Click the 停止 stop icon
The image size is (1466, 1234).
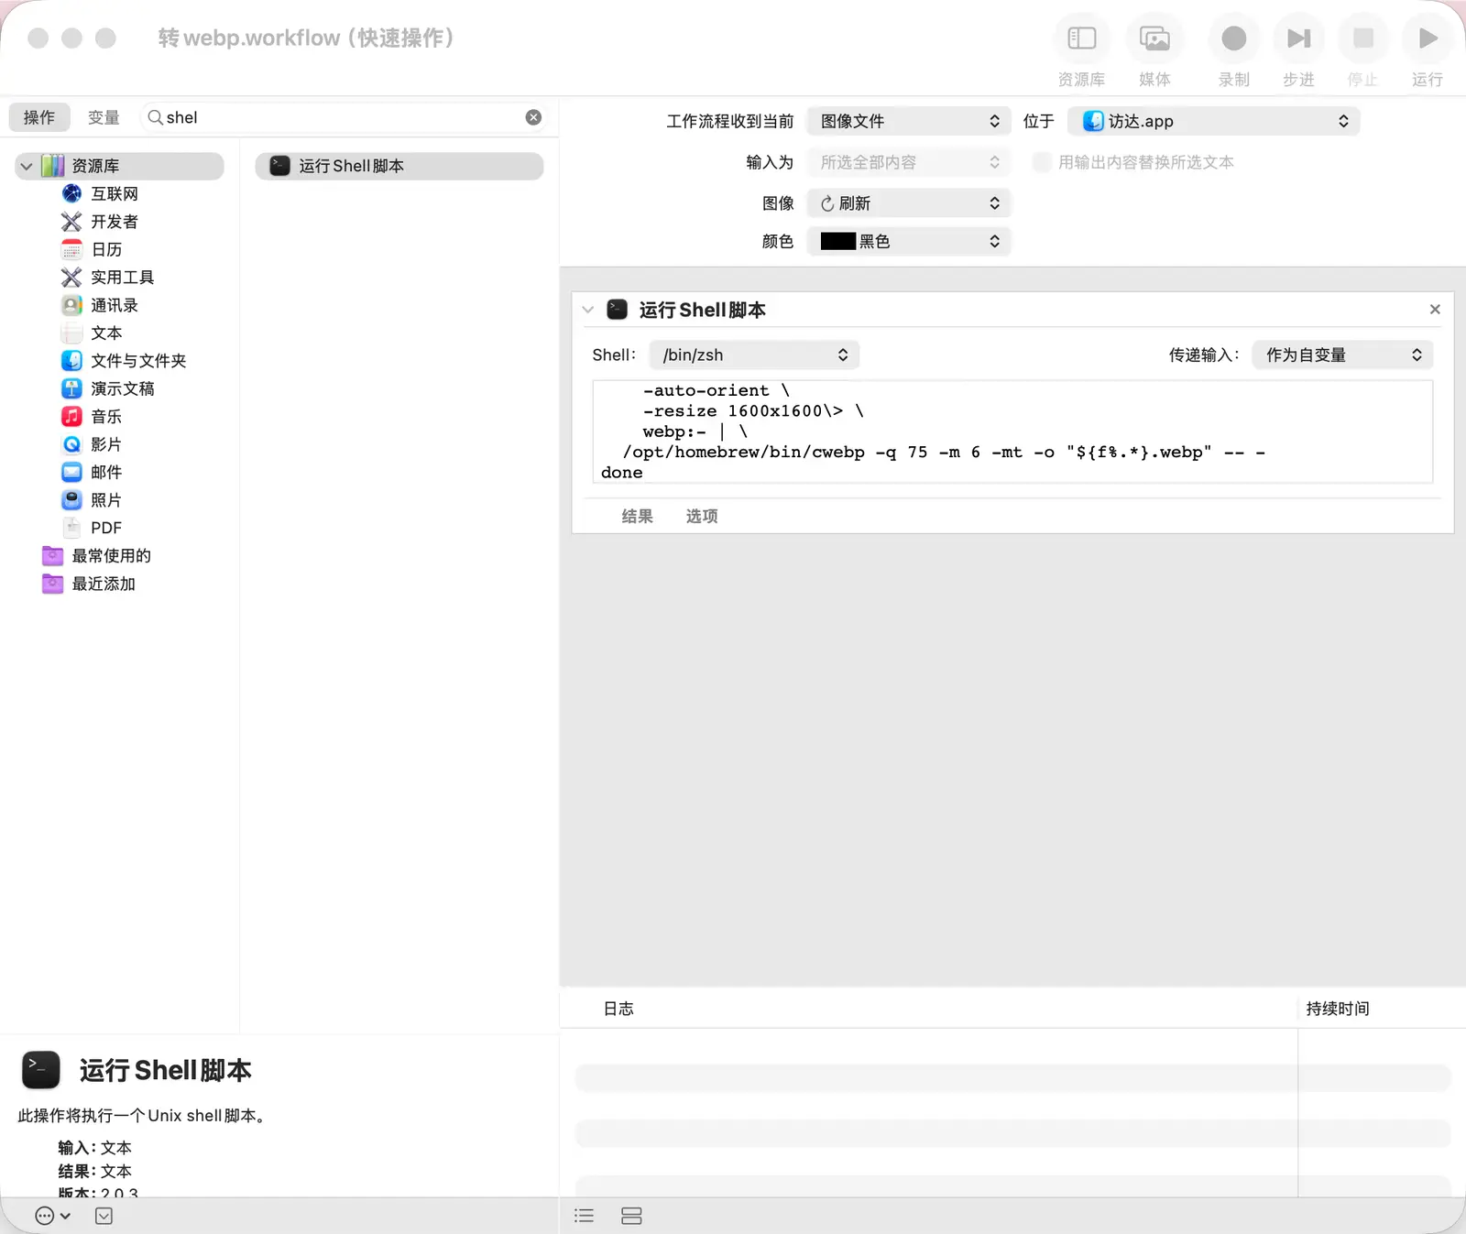coord(1362,38)
